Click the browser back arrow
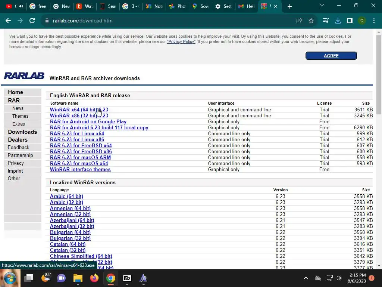The image size is (382, 287). pos(8,21)
